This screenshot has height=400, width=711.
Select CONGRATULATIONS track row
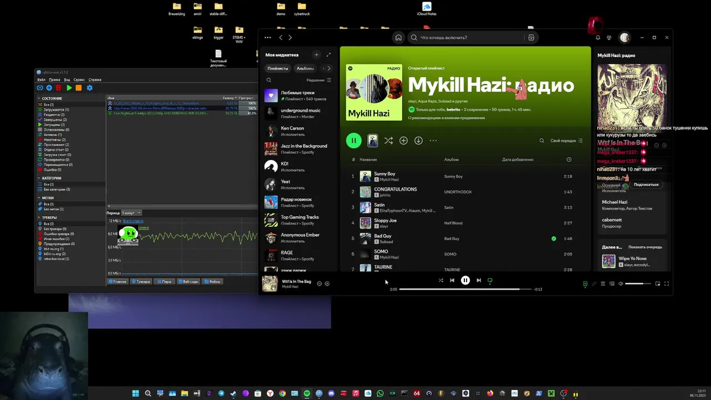coord(464,192)
